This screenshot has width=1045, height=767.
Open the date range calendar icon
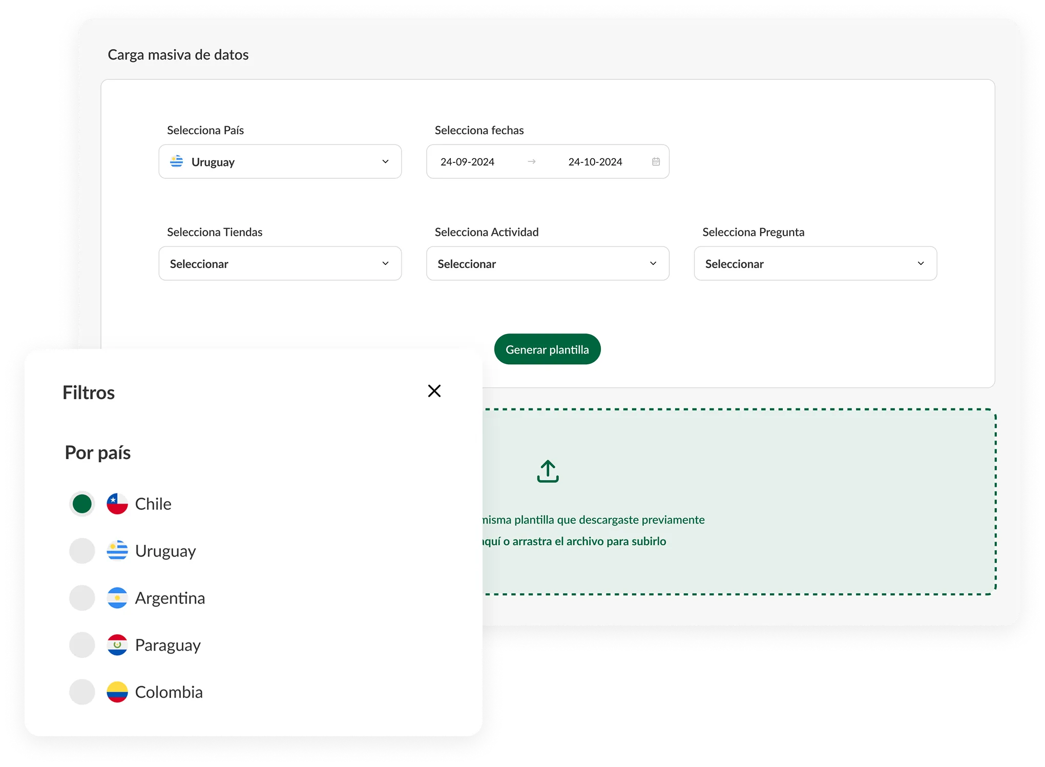pos(656,161)
